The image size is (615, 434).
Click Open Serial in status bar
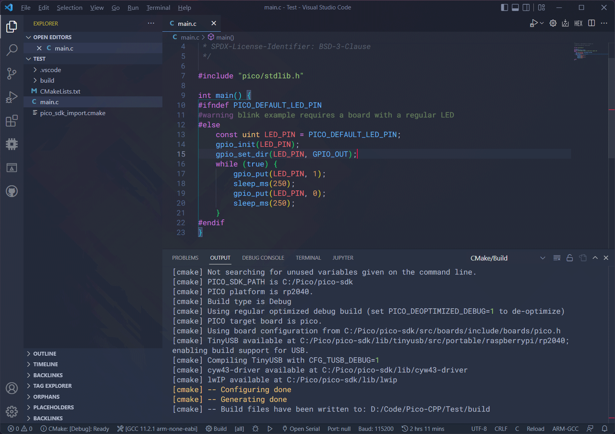(301, 429)
